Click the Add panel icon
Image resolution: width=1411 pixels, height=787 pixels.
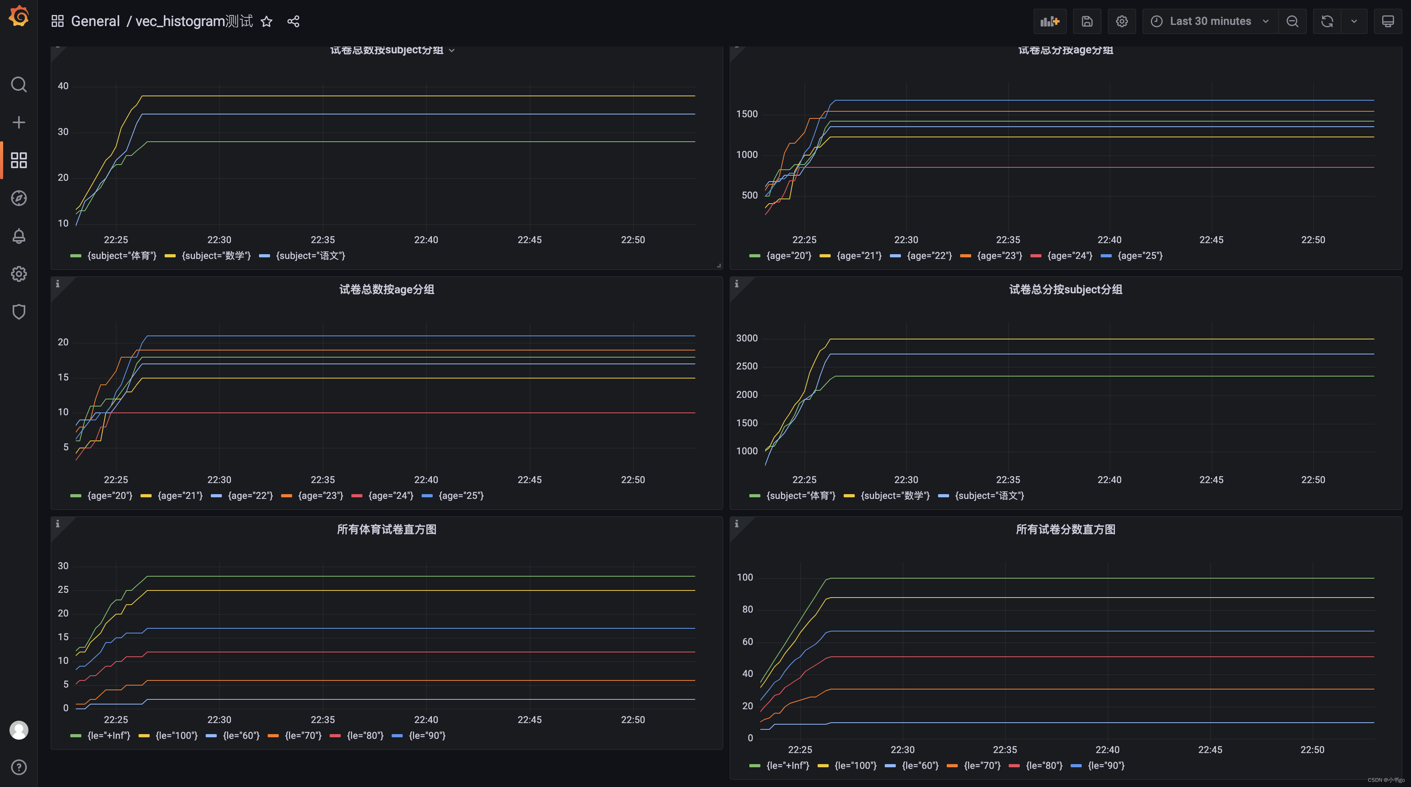pos(1049,21)
